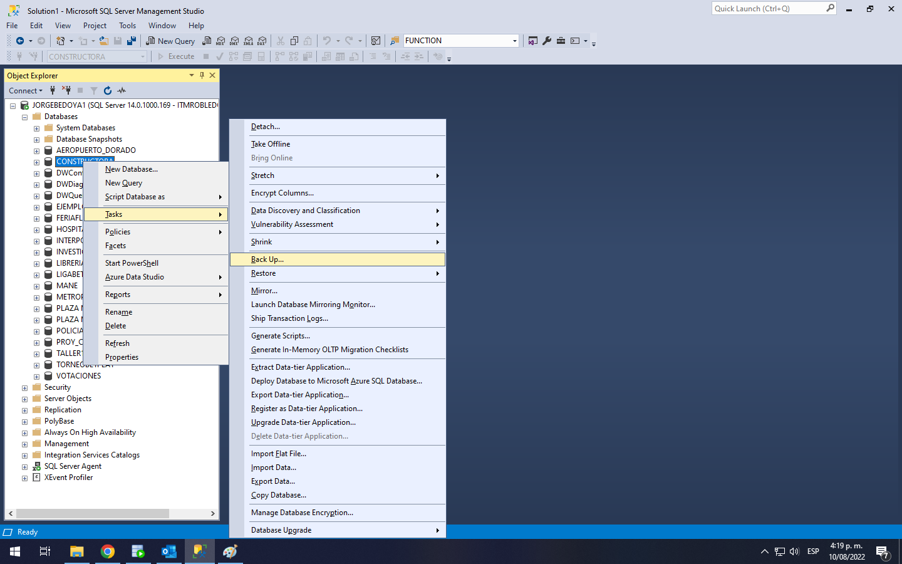Screen dimensions: 902x564
Task: Open the Restore submenu
Action: [x=338, y=273]
